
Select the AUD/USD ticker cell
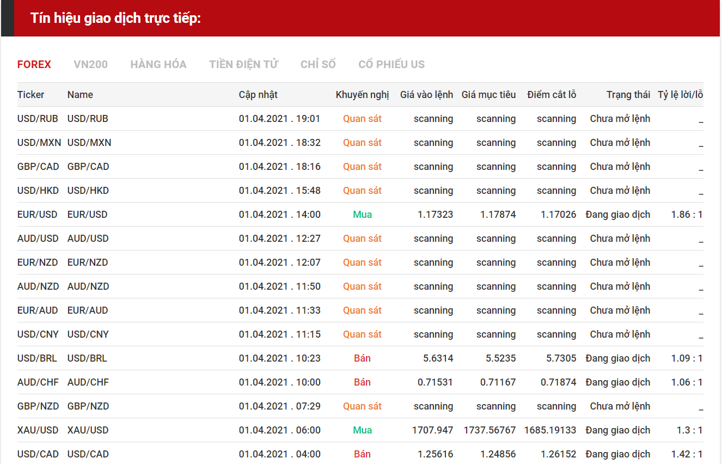(38, 239)
